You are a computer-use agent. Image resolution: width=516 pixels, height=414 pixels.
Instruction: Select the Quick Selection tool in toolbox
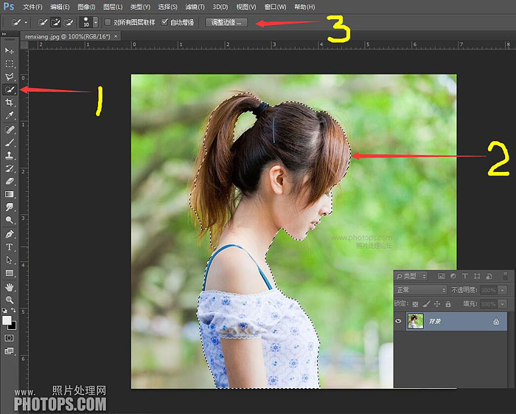click(x=9, y=89)
